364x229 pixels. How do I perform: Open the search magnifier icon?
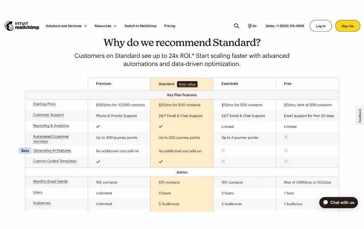[x=236, y=26]
